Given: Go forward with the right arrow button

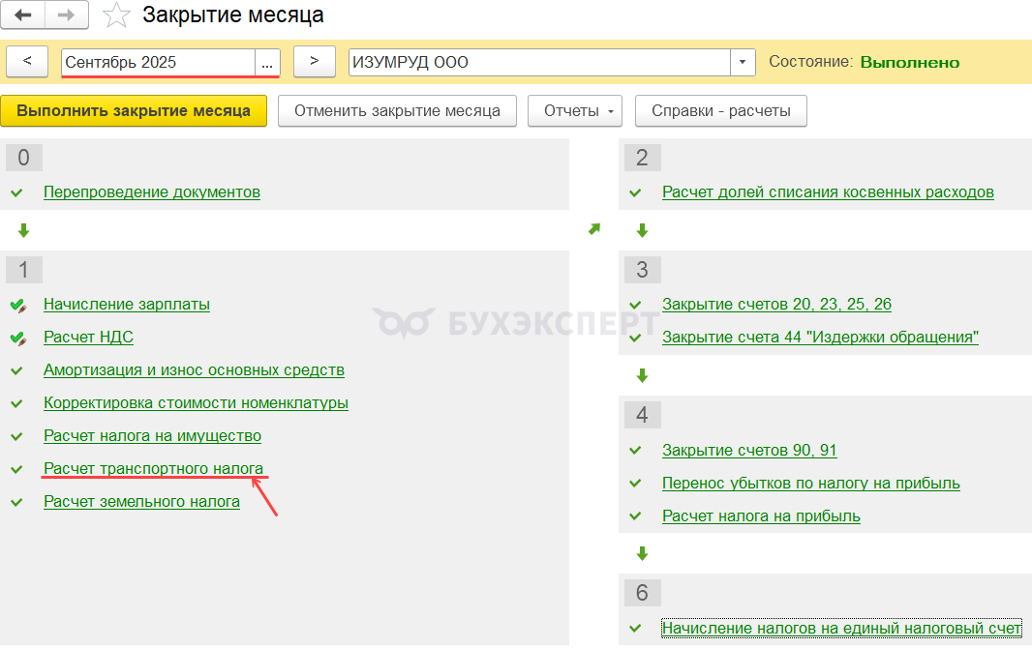Looking at the screenshot, I should pyautogui.click(x=67, y=15).
